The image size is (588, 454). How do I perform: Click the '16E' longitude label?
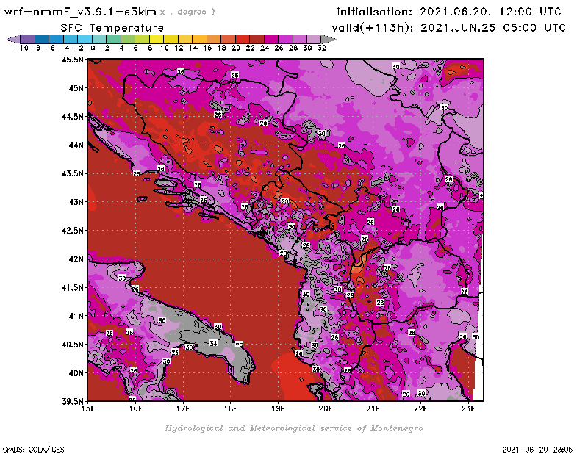coord(136,408)
